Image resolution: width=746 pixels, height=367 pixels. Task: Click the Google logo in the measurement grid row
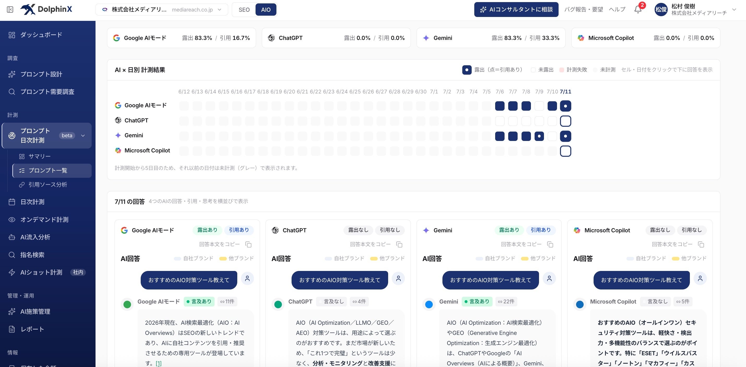(x=118, y=105)
